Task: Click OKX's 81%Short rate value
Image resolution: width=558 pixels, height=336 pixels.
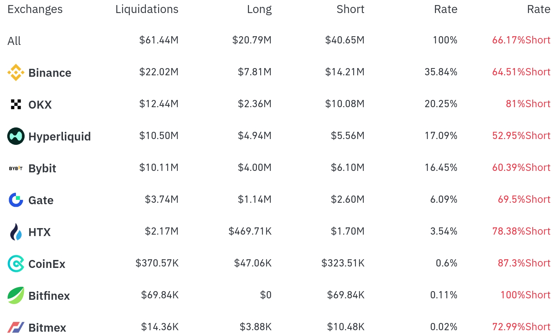Action: tap(528, 104)
